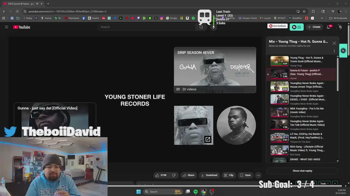Click the teal extension button near Create
This screenshot has height=196, width=350.
tap(297, 27)
